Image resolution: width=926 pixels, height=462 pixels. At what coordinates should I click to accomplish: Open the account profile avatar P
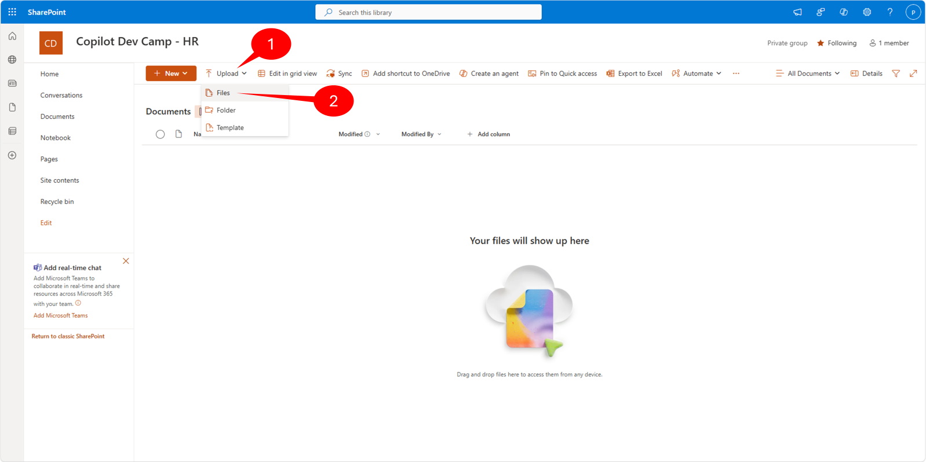coord(913,12)
